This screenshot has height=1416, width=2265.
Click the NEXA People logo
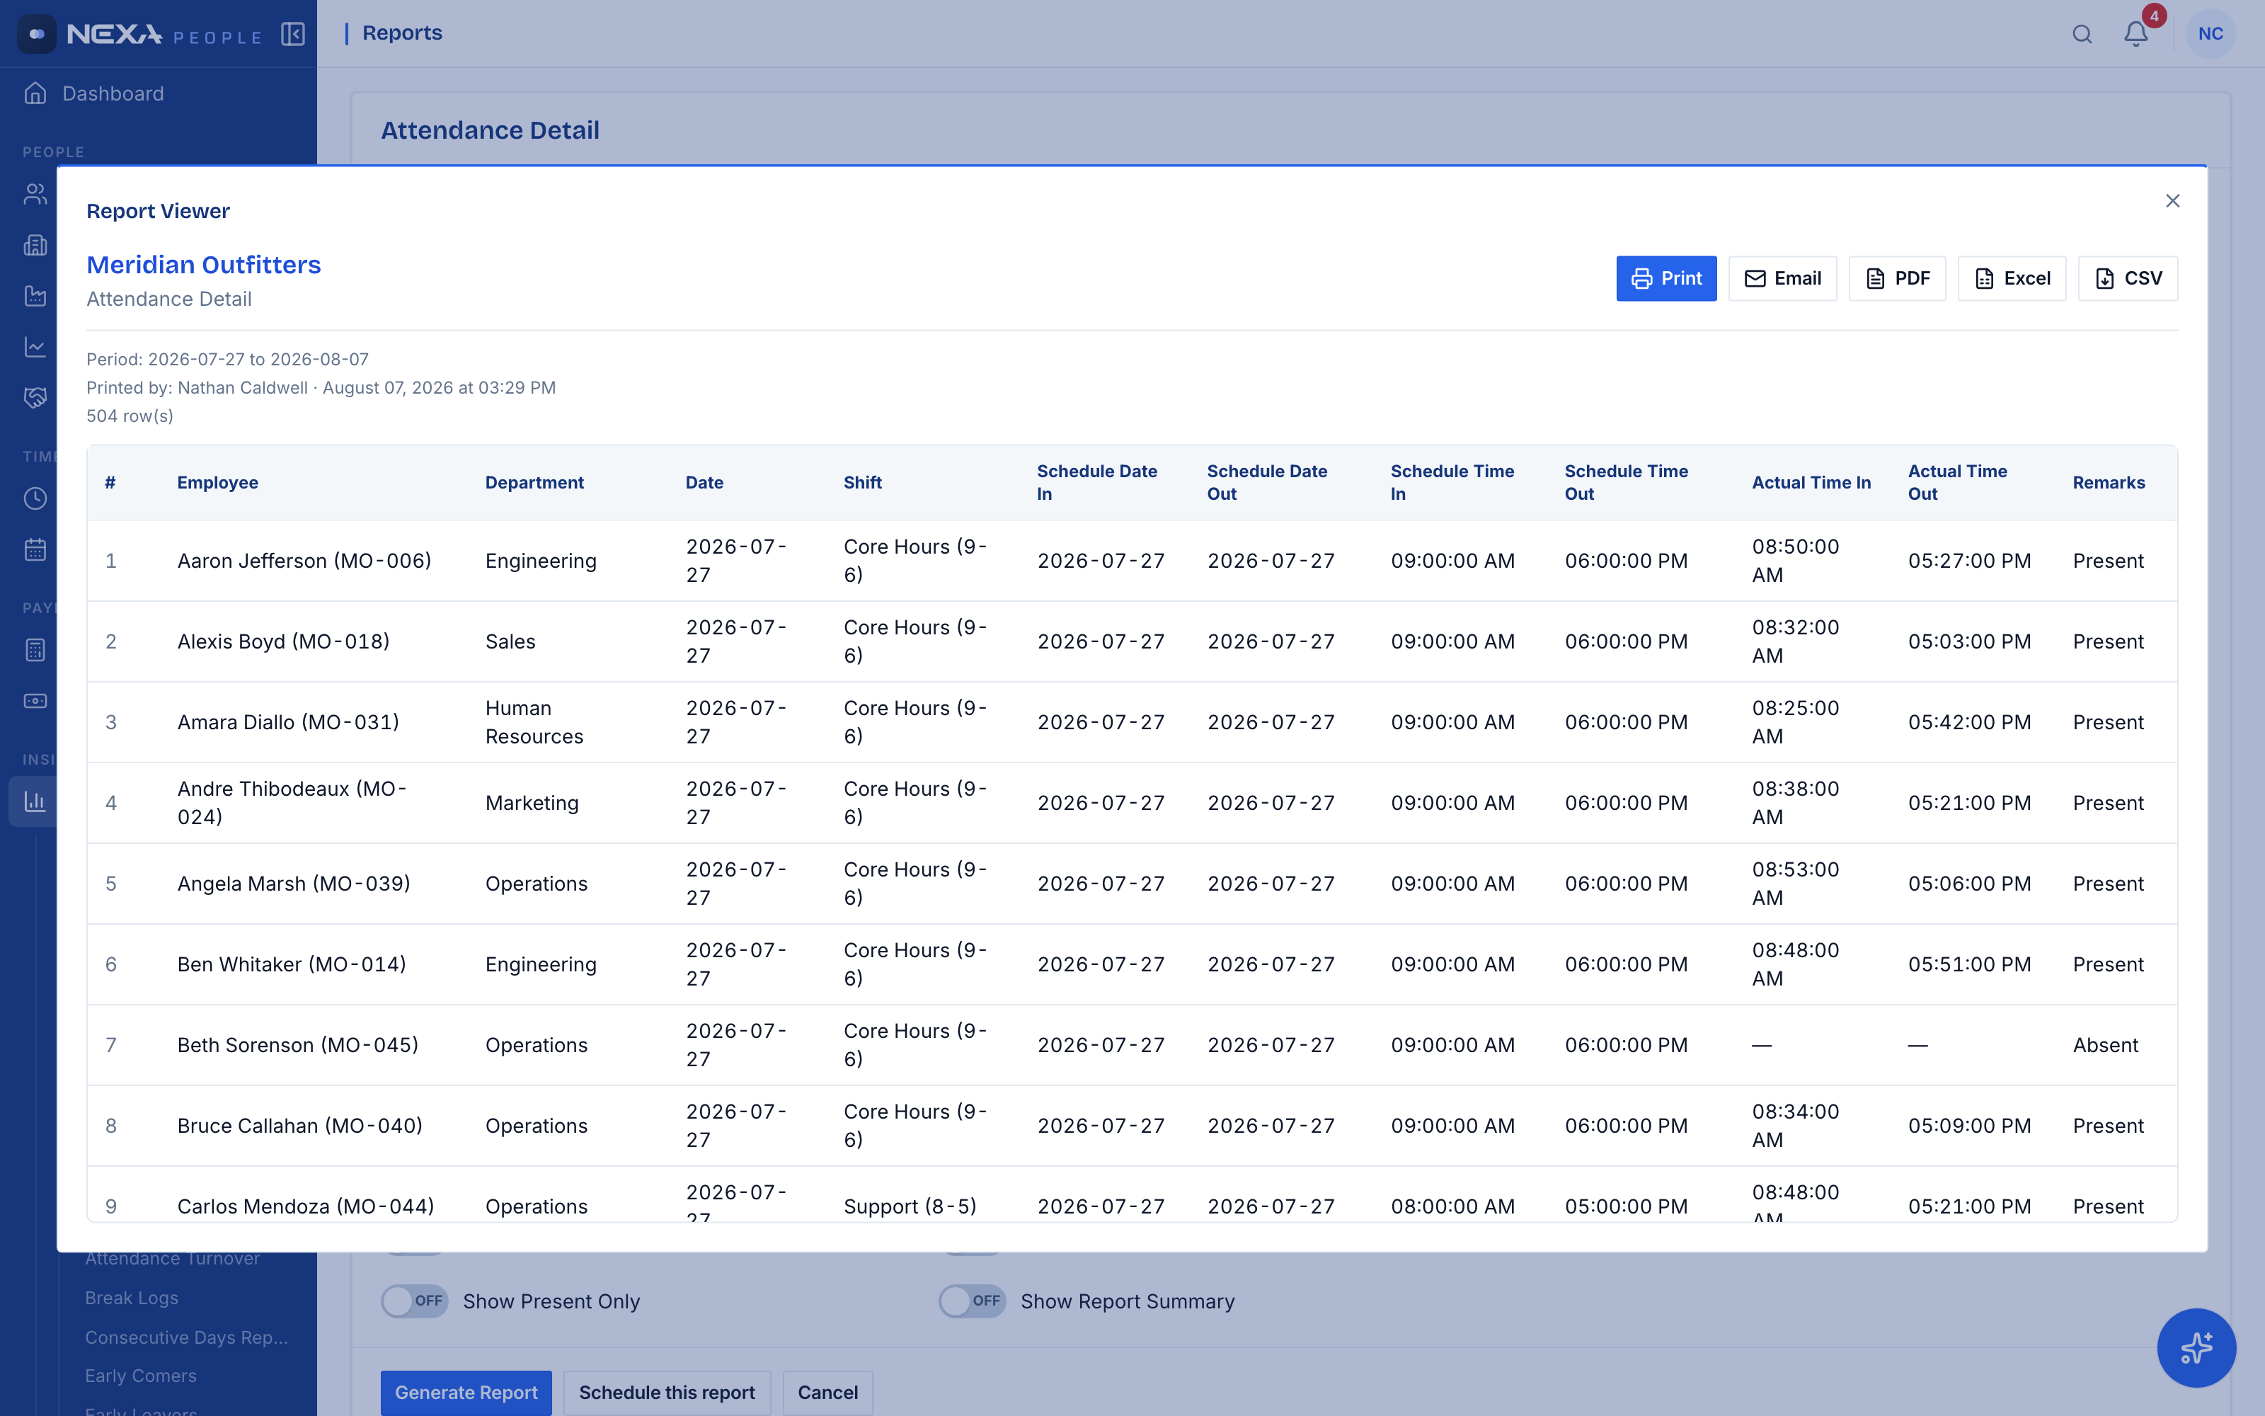140,34
